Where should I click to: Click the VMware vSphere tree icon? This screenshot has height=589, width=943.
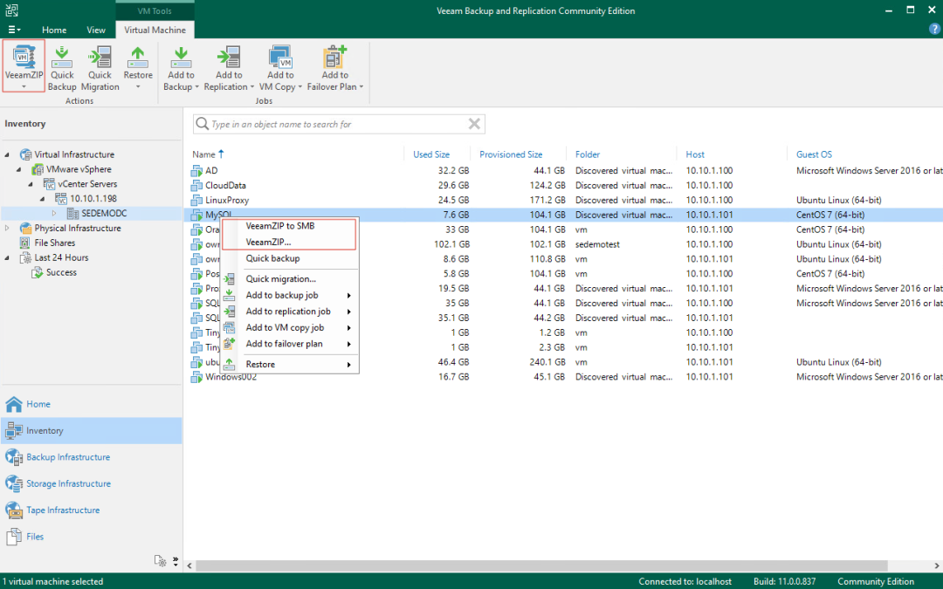(38, 169)
